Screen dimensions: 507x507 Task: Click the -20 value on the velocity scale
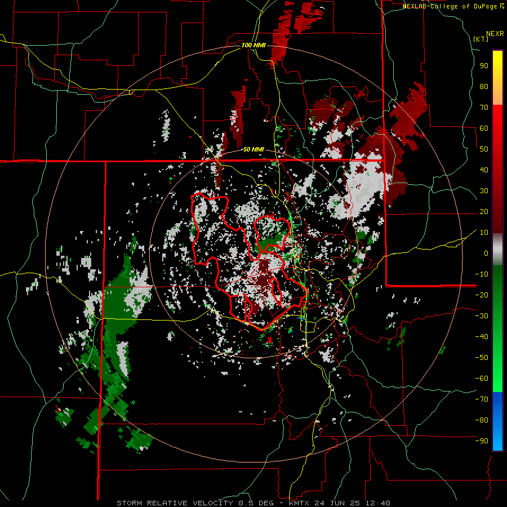(482, 295)
